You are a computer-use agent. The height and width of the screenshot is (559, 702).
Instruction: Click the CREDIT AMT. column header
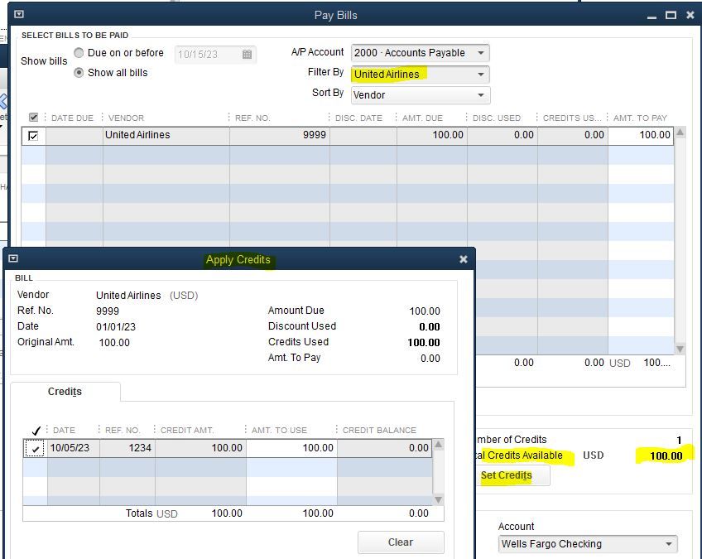point(187,430)
